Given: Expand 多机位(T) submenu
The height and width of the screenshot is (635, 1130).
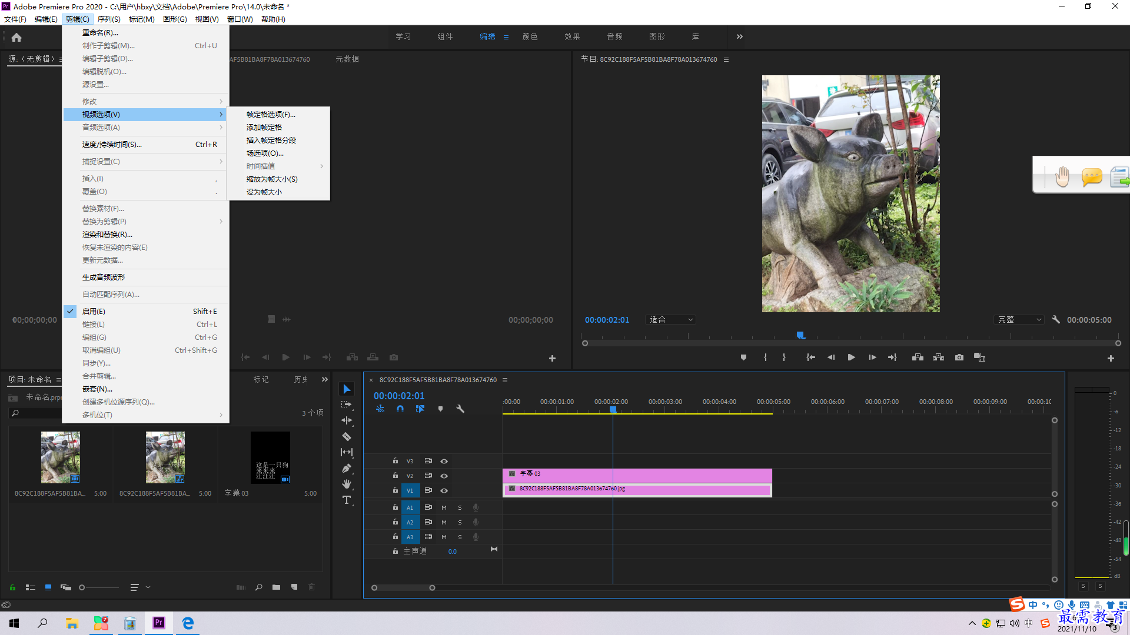Looking at the screenshot, I should point(145,415).
